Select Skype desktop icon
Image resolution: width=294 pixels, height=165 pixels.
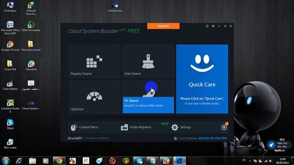10,124
